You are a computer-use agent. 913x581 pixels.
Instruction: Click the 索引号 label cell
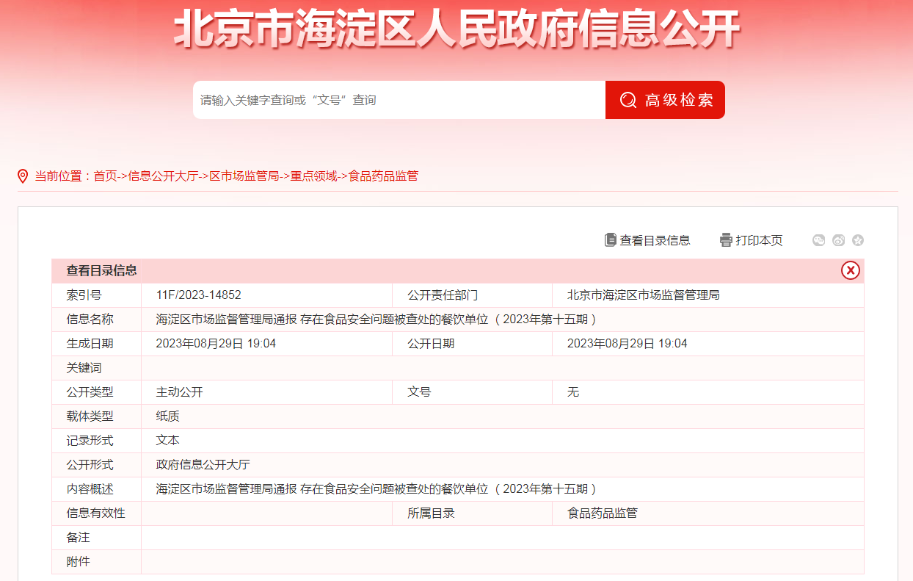96,295
